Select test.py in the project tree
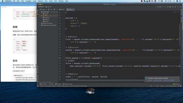 [46, 21]
